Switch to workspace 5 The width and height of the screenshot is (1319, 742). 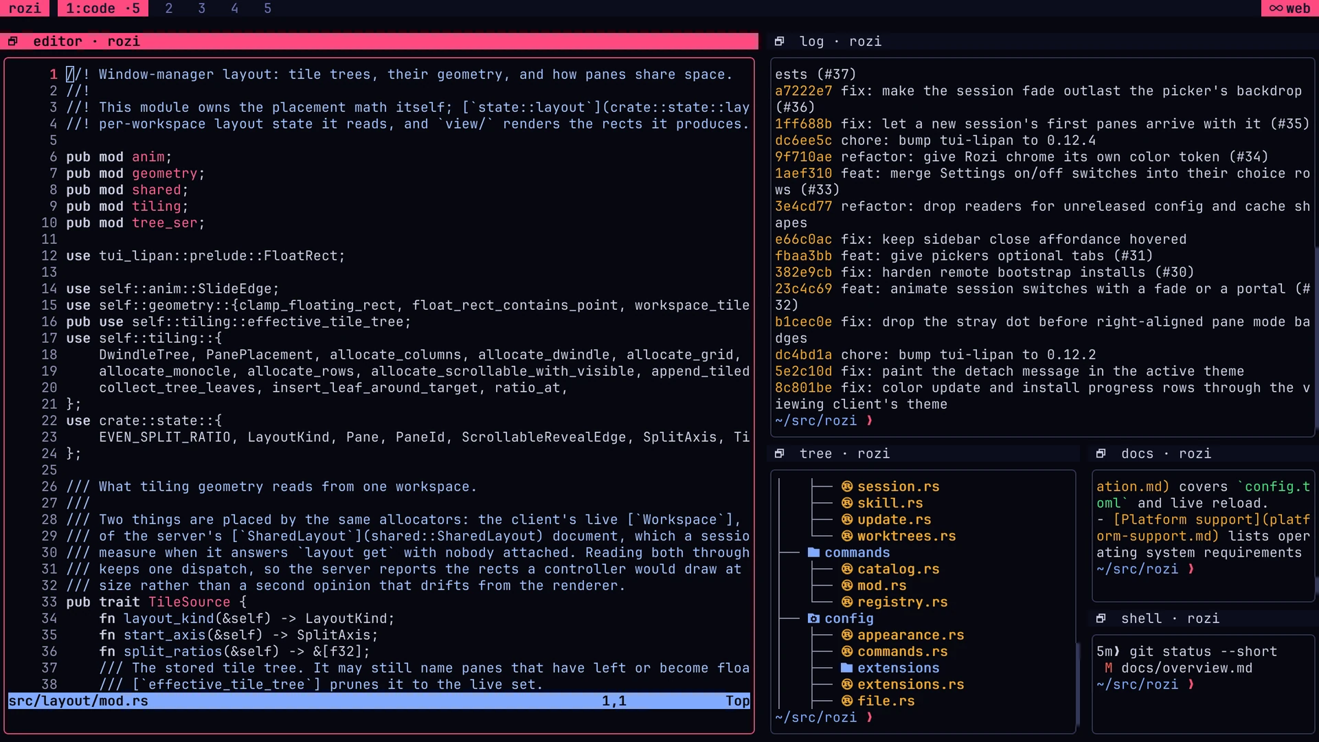pyautogui.click(x=268, y=8)
